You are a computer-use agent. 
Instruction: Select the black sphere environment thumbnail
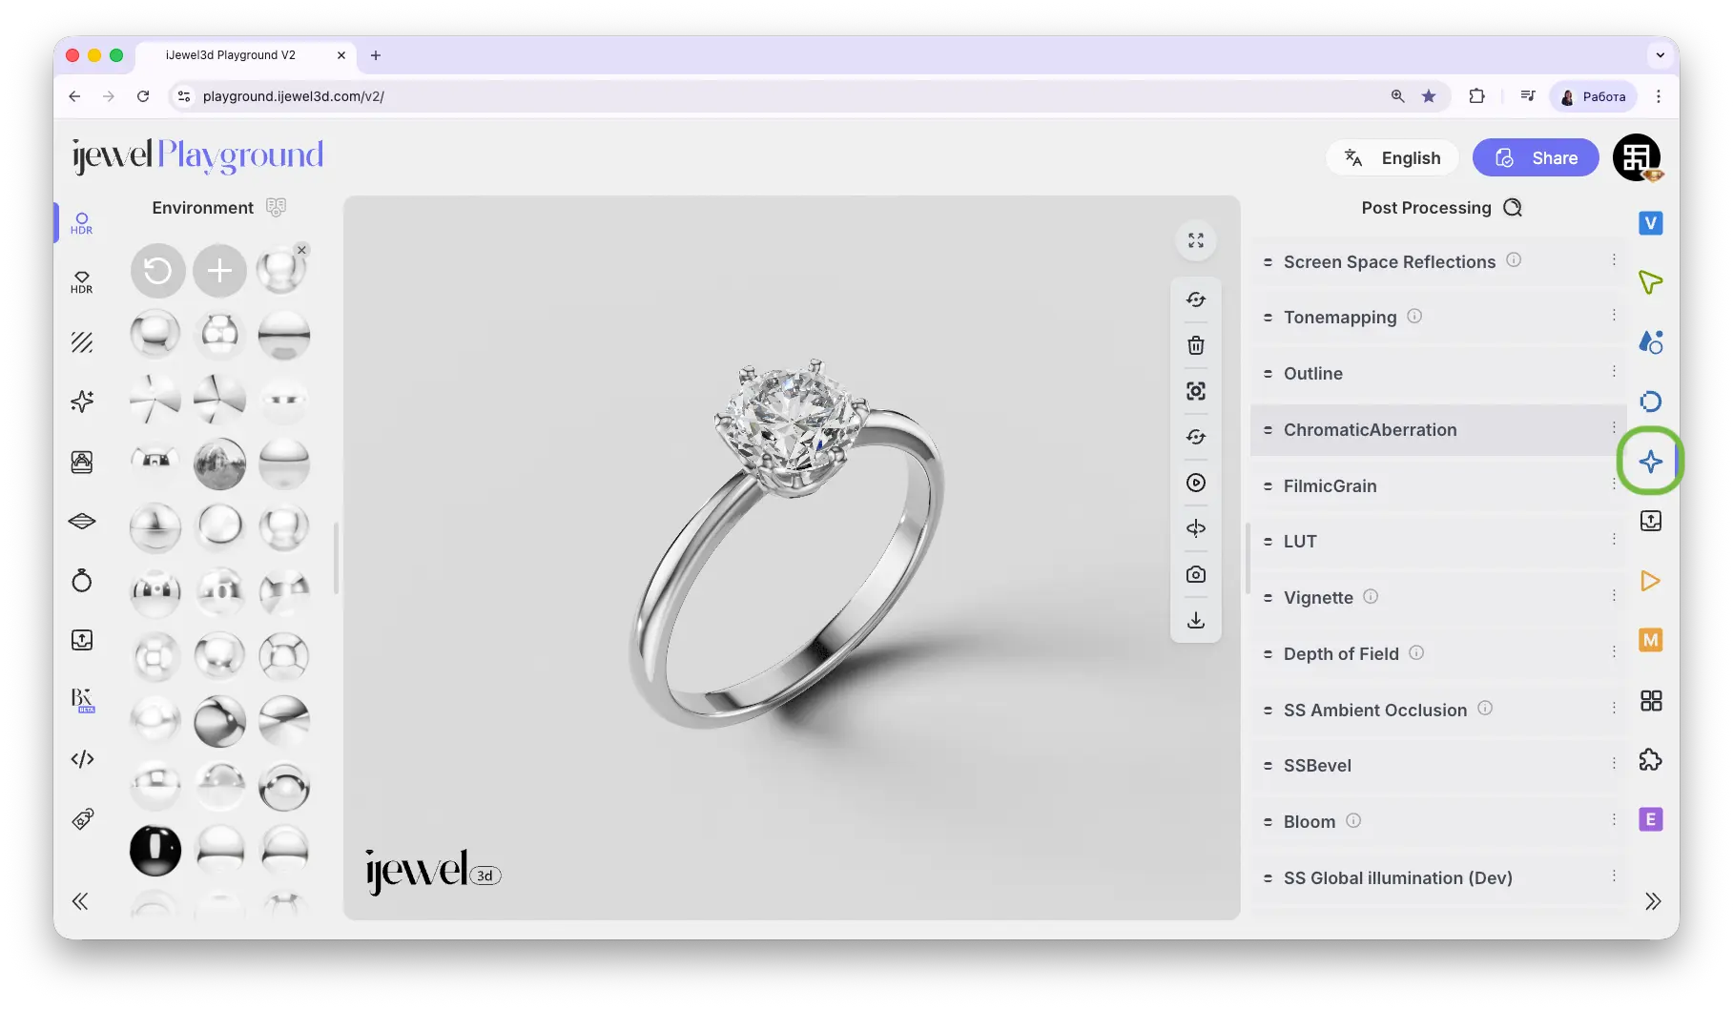pos(155,849)
